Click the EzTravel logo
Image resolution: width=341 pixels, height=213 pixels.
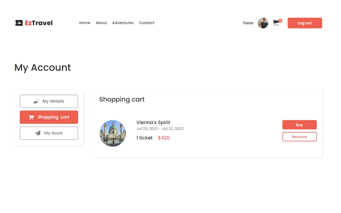point(34,23)
